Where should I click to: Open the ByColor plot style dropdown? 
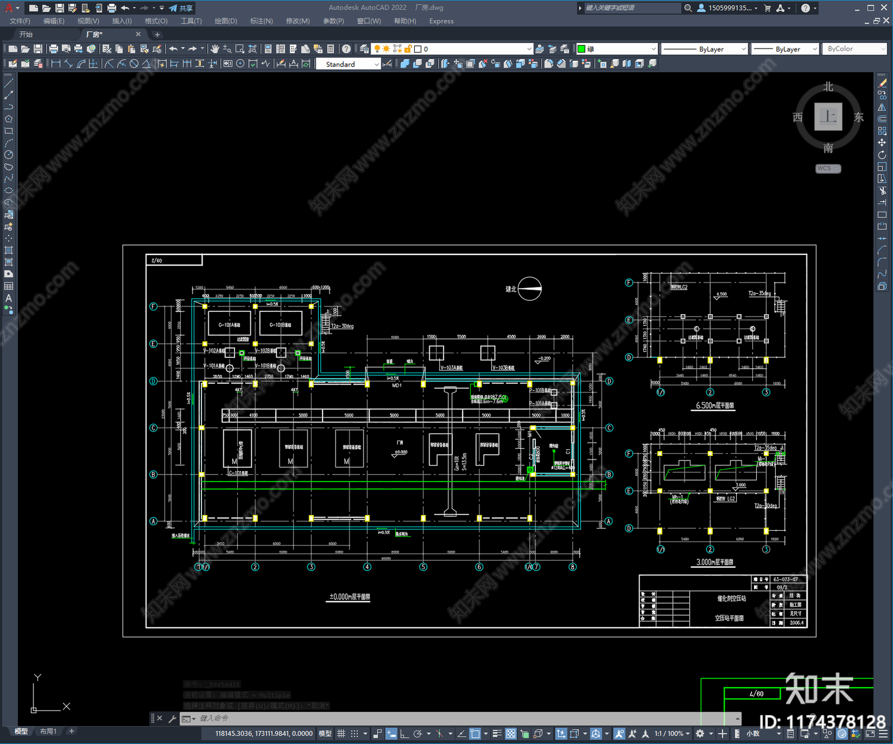[854, 49]
